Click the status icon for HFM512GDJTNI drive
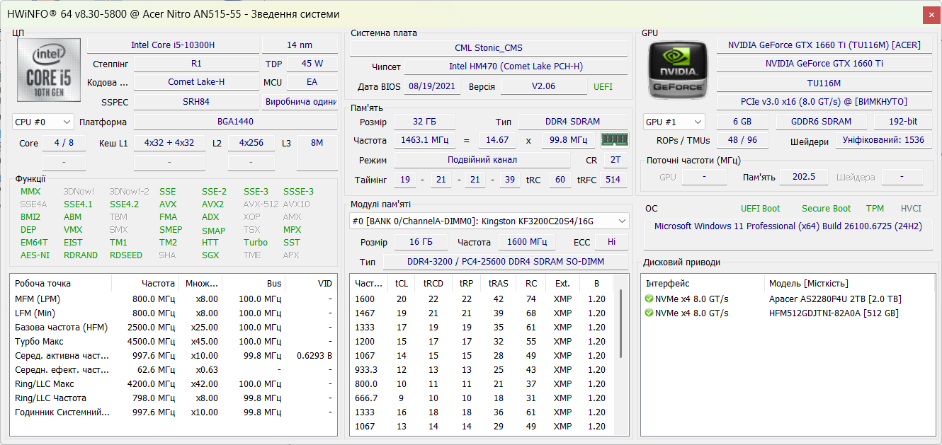This screenshot has width=942, height=445. [649, 313]
